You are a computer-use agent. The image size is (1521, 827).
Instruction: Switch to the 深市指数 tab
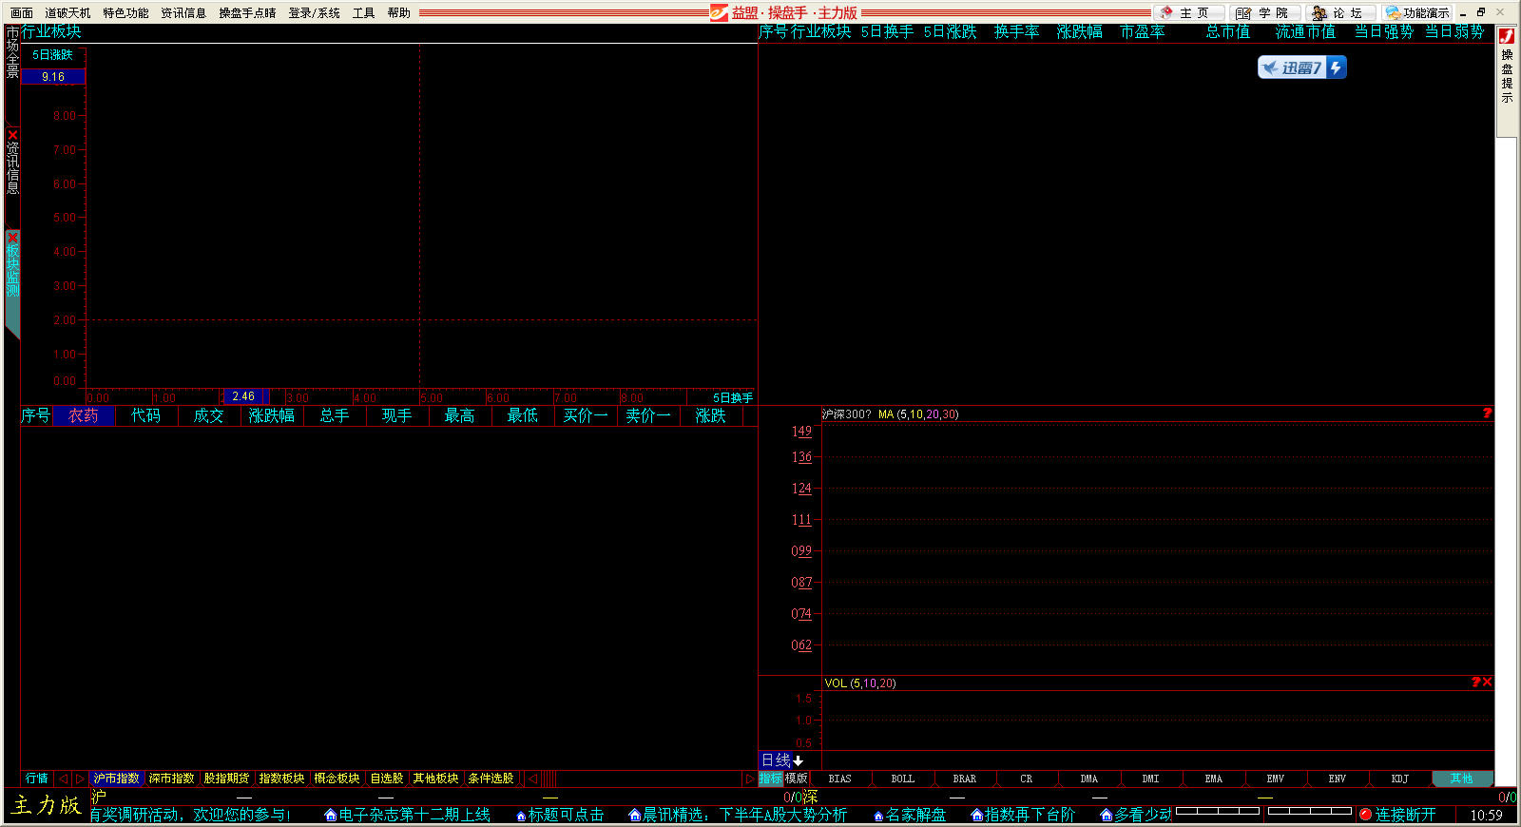tap(171, 779)
